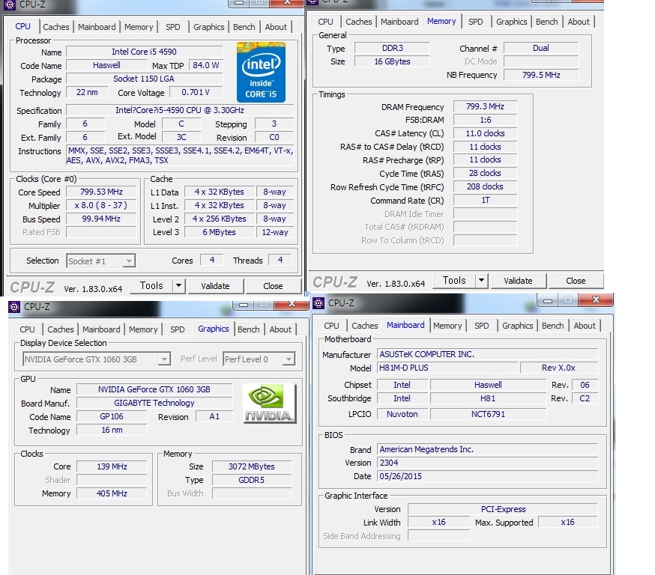This screenshot has width=655, height=575.
Task: Open the About tab in the Graphics window
Action: coord(280,329)
